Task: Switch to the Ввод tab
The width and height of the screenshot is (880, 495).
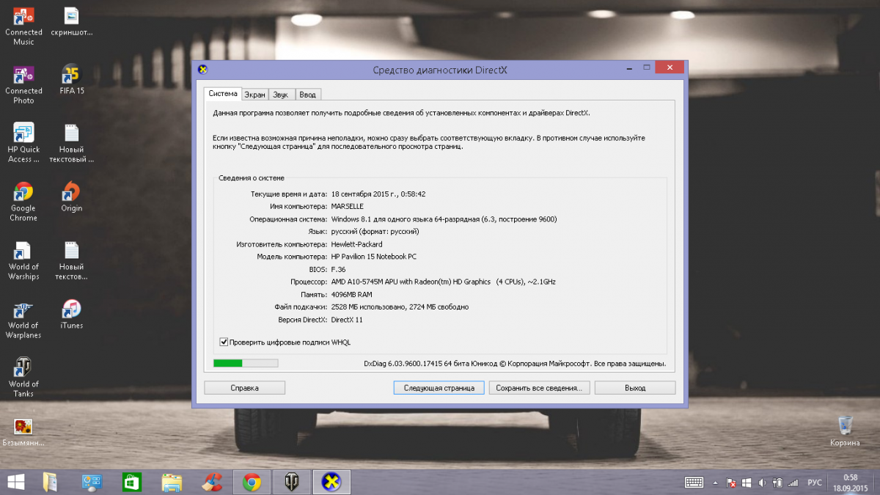Action: coord(308,95)
